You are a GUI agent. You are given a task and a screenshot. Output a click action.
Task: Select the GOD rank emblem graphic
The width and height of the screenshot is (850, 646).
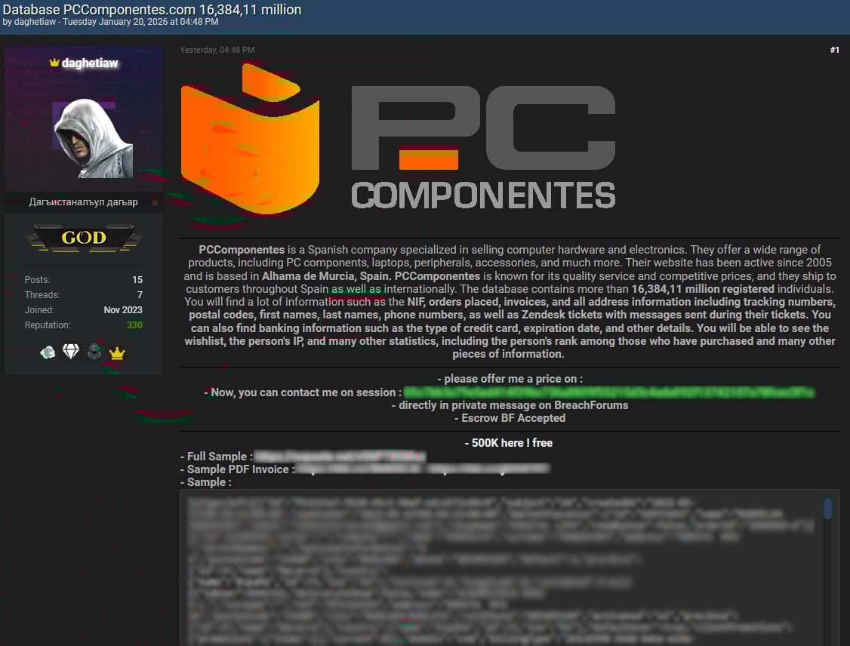tap(83, 238)
